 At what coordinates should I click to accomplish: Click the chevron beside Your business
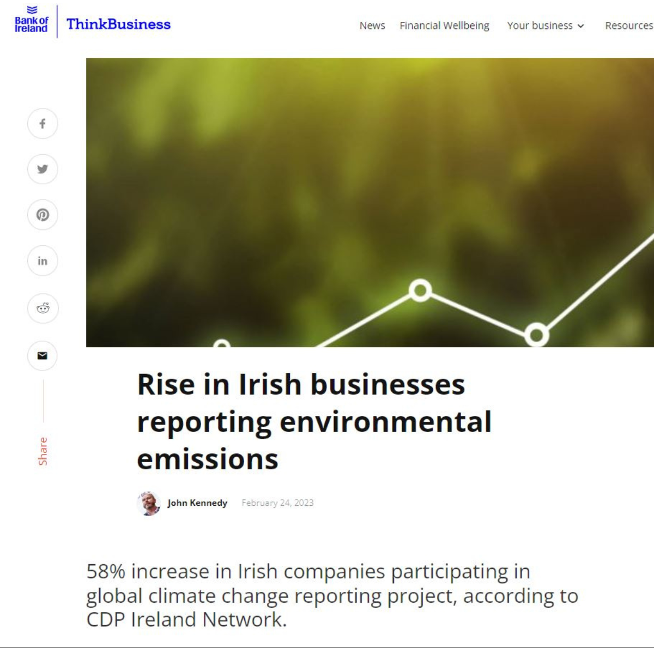(581, 26)
